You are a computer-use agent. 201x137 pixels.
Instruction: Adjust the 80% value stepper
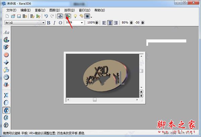point(131,23)
